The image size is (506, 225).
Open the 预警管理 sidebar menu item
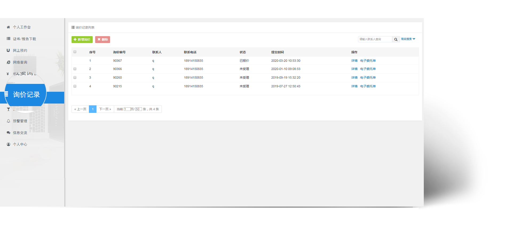click(20, 121)
